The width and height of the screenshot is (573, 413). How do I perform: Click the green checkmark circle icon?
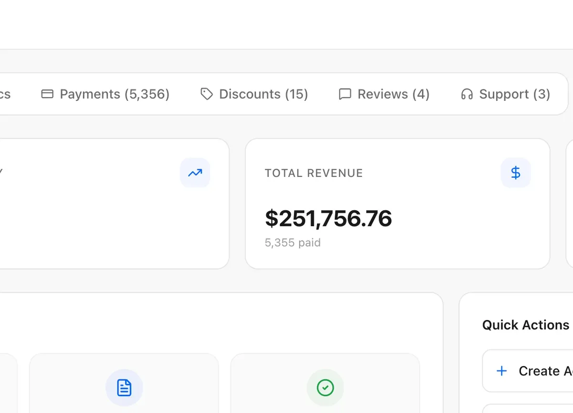(325, 388)
